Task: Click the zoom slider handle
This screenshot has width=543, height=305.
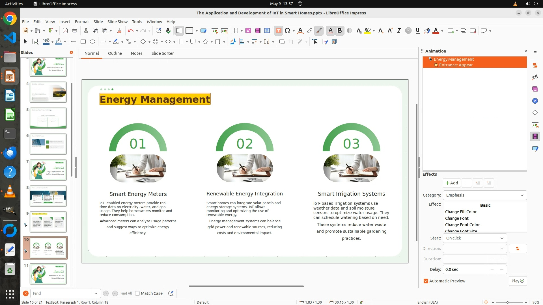Action: click(508, 302)
